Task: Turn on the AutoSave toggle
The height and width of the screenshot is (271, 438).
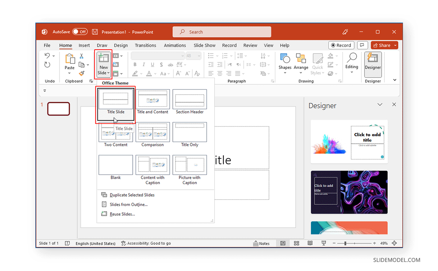Action: pos(80,32)
